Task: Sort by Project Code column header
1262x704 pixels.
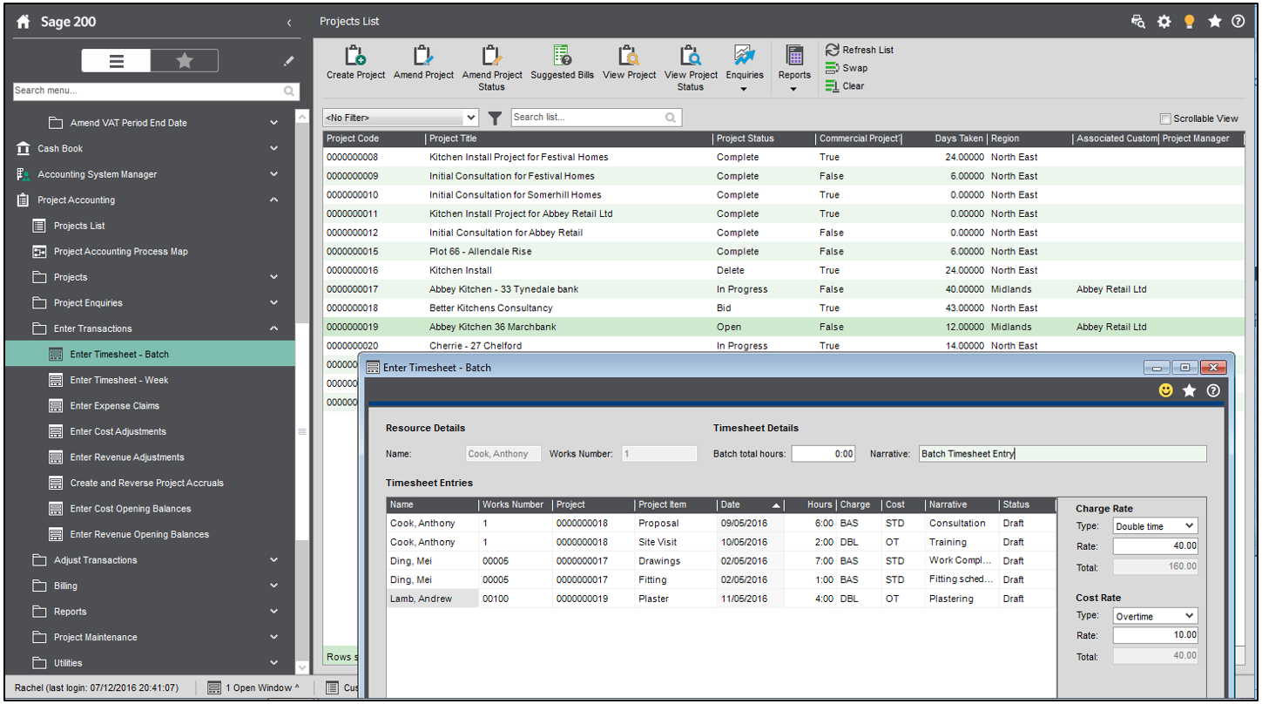Action: (x=374, y=139)
